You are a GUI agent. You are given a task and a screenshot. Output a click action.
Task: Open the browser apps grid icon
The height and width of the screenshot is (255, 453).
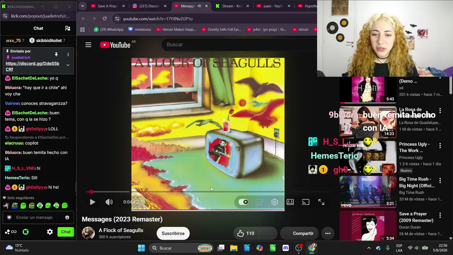(x=82, y=29)
